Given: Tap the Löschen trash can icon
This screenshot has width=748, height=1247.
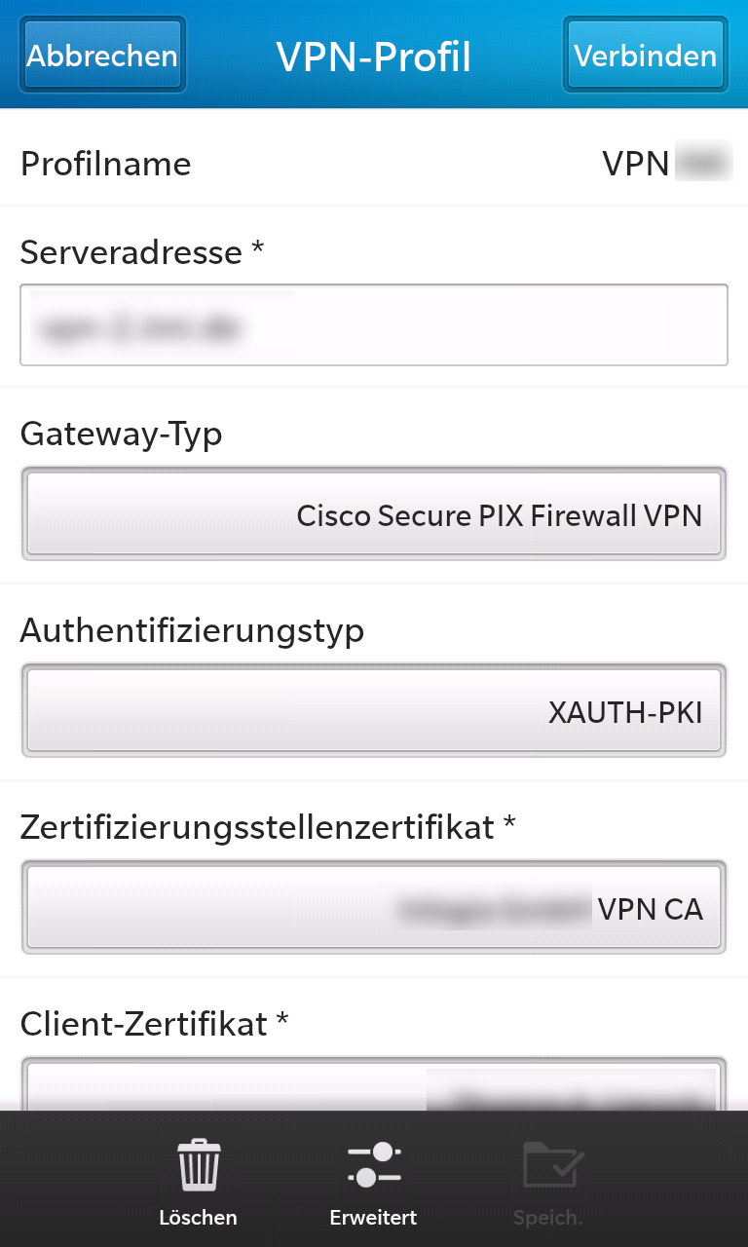Looking at the screenshot, I should (199, 1166).
